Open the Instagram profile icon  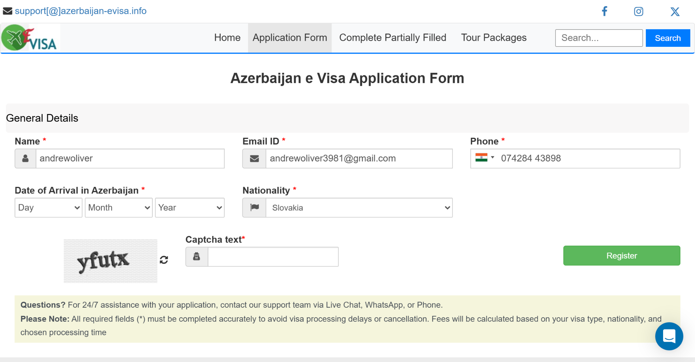[638, 12]
